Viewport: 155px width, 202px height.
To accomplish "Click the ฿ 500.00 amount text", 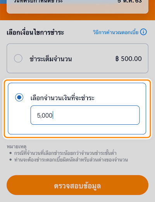I will [129, 59].
